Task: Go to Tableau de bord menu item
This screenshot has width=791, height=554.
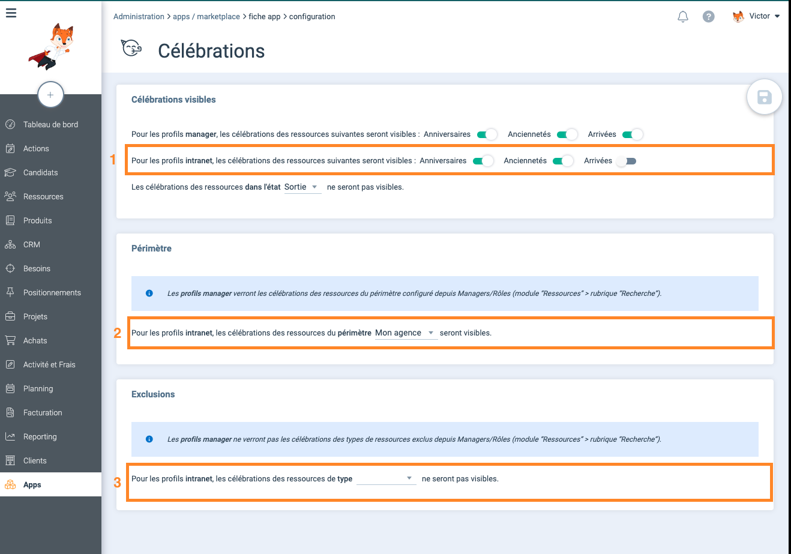Action: tap(50, 124)
